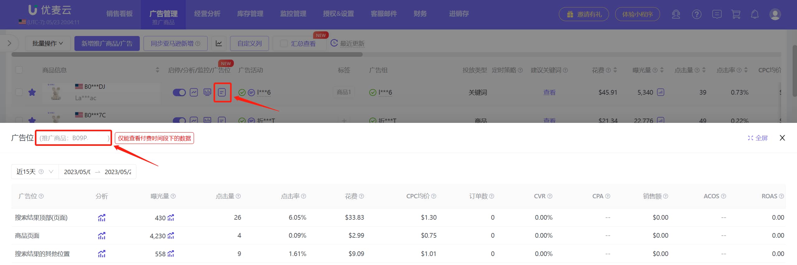Tick the select-all checkbox in table header
797x265 pixels.
[x=19, y=70]
